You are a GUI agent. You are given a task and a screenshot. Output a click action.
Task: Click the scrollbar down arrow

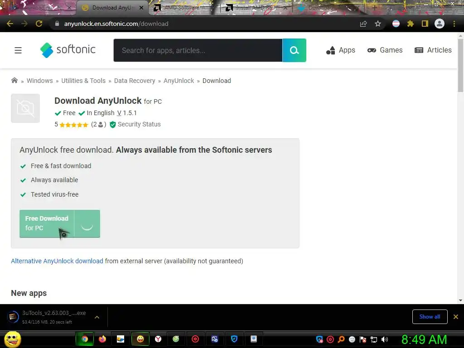pos(460,300)
